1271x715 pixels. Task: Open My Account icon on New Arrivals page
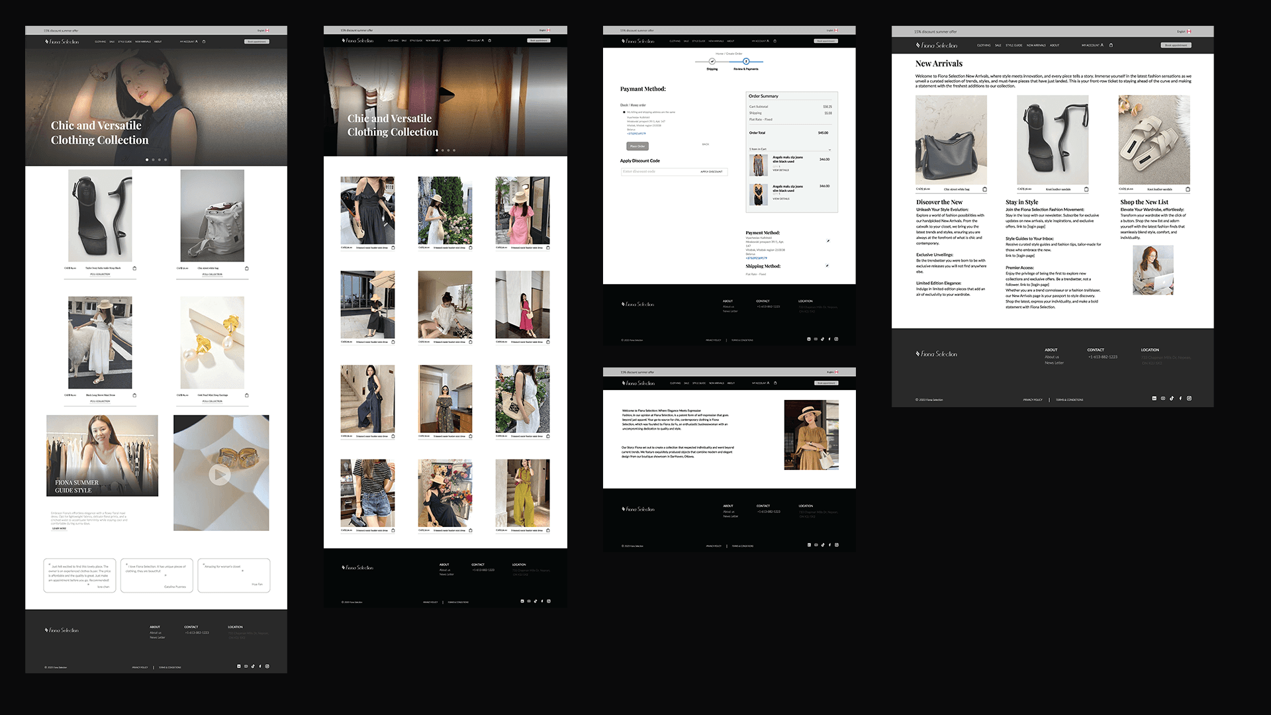(x=1102, y=45)
